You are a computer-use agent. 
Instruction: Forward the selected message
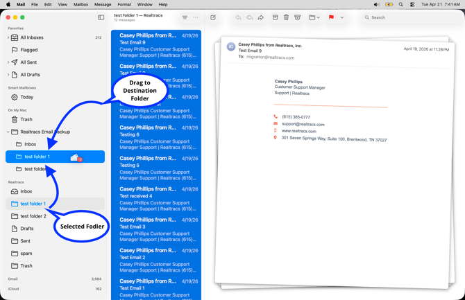coord(261,17)
